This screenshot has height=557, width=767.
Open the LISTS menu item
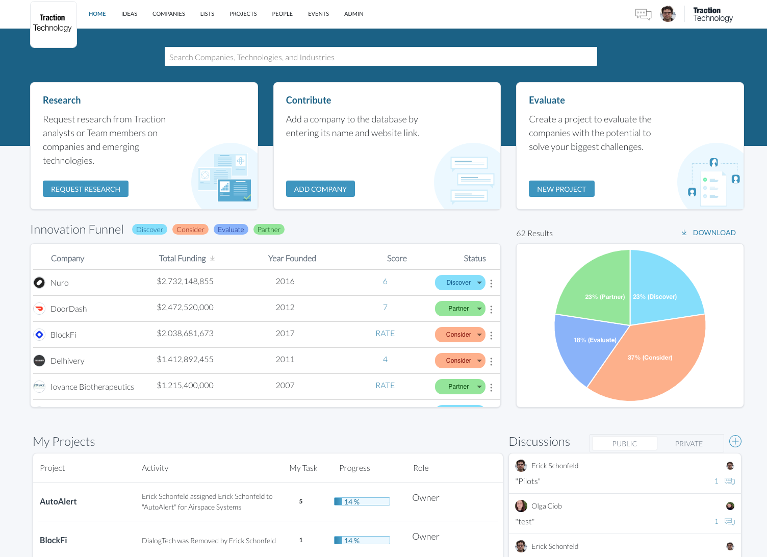click(207, 14)
